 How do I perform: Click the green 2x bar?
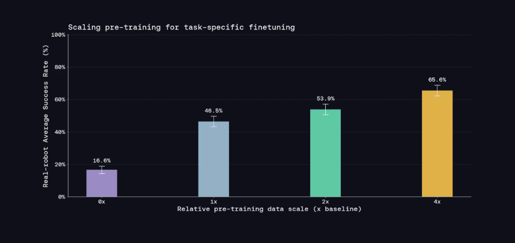click(x=325, y=153)
